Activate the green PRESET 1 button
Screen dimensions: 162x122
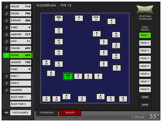point(145,35)
